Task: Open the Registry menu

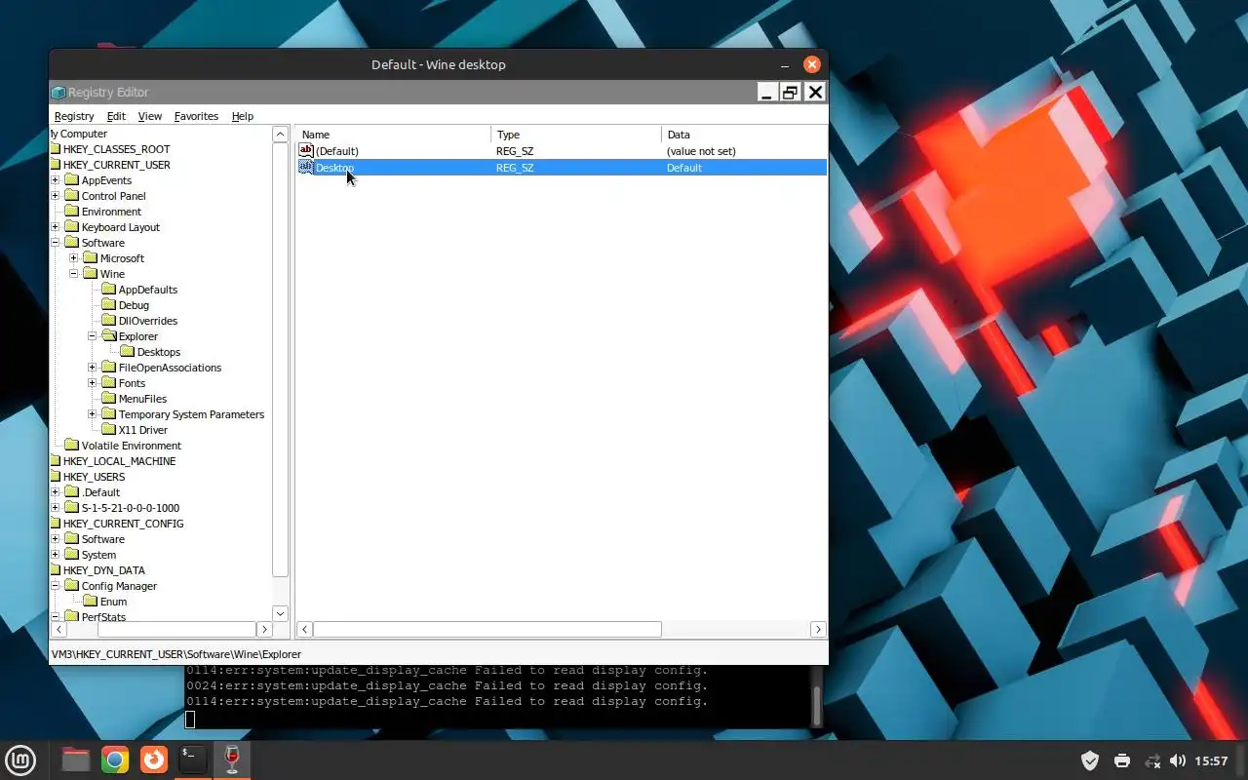Action: click(74, 116)
